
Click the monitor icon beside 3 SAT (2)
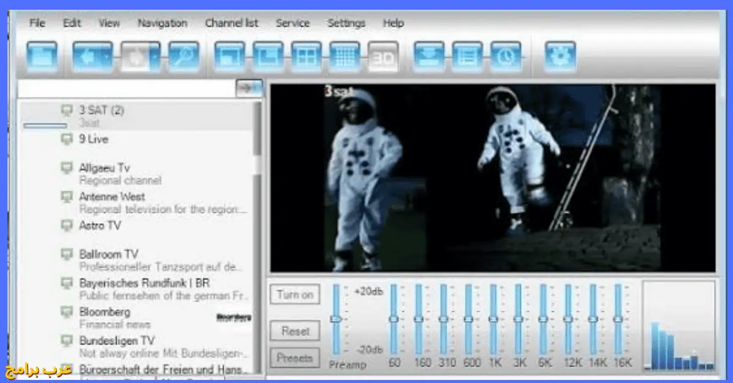pos(67,110)
